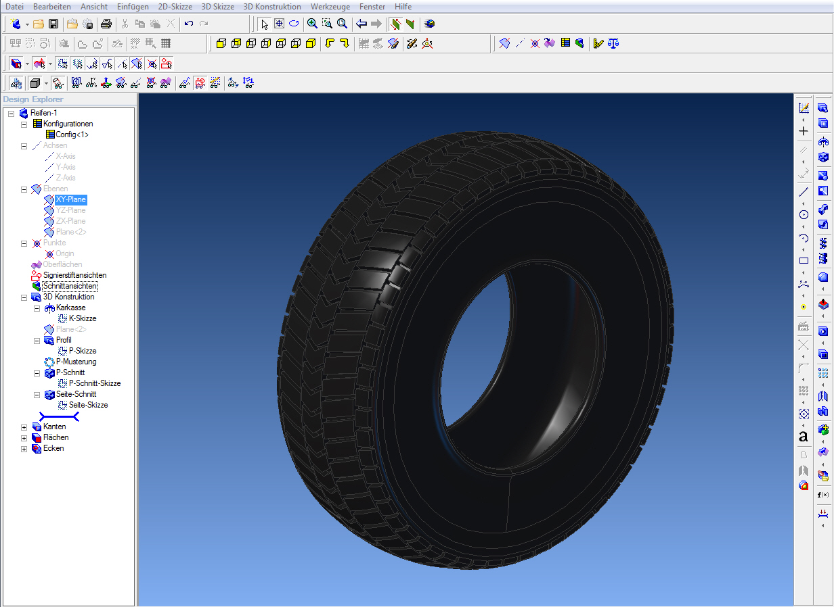Open the Hilfe menu
The height and width of the screenshot is (607, 834).
coord(403,7)
